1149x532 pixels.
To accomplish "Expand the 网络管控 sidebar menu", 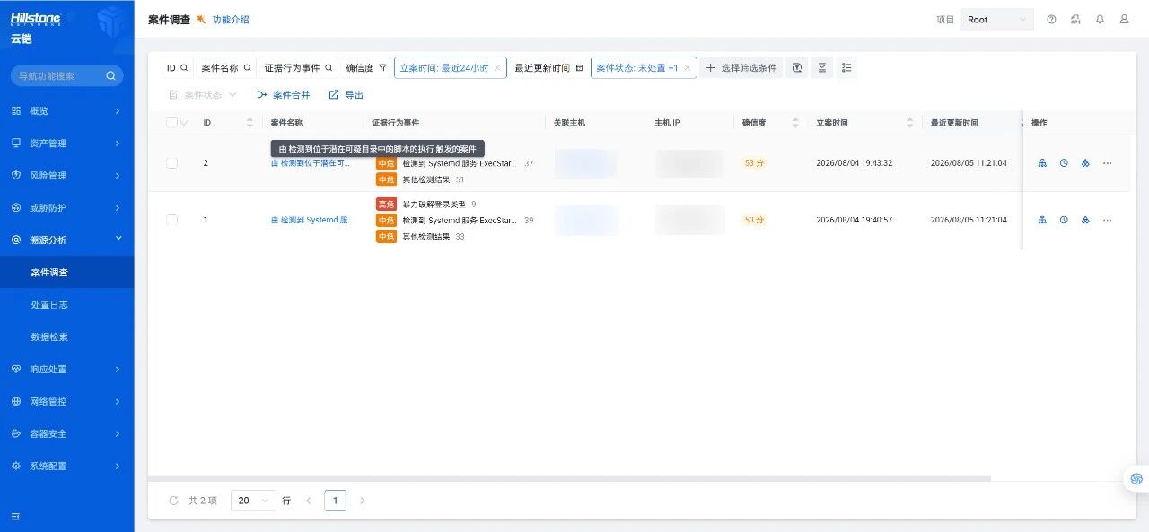I will pyautogui.click(x=66, y=401).
